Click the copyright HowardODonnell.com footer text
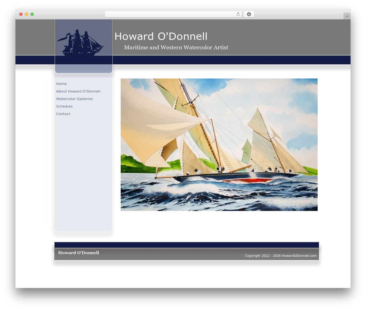Viewport: 366px width, 310px height. pos(281,256)
